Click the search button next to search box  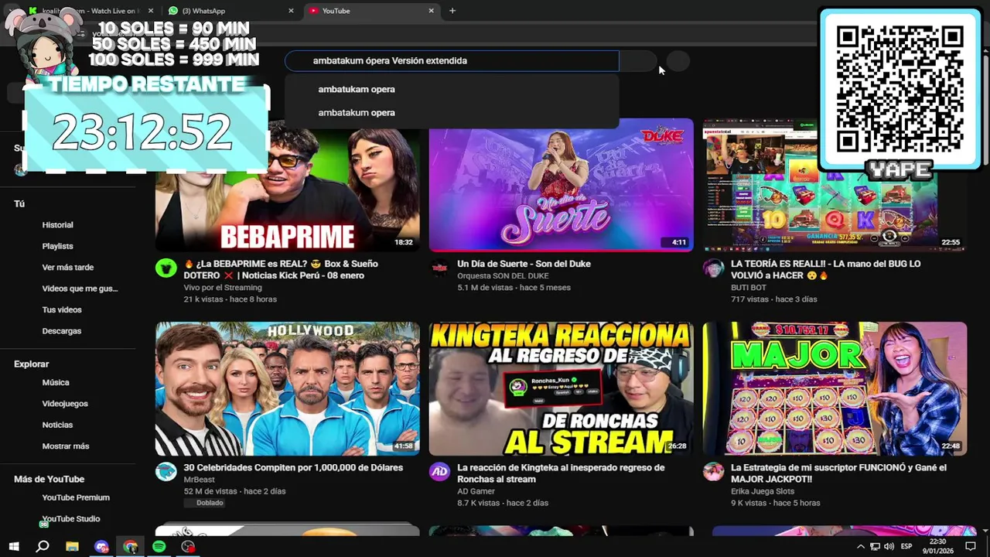pos(638,61)
